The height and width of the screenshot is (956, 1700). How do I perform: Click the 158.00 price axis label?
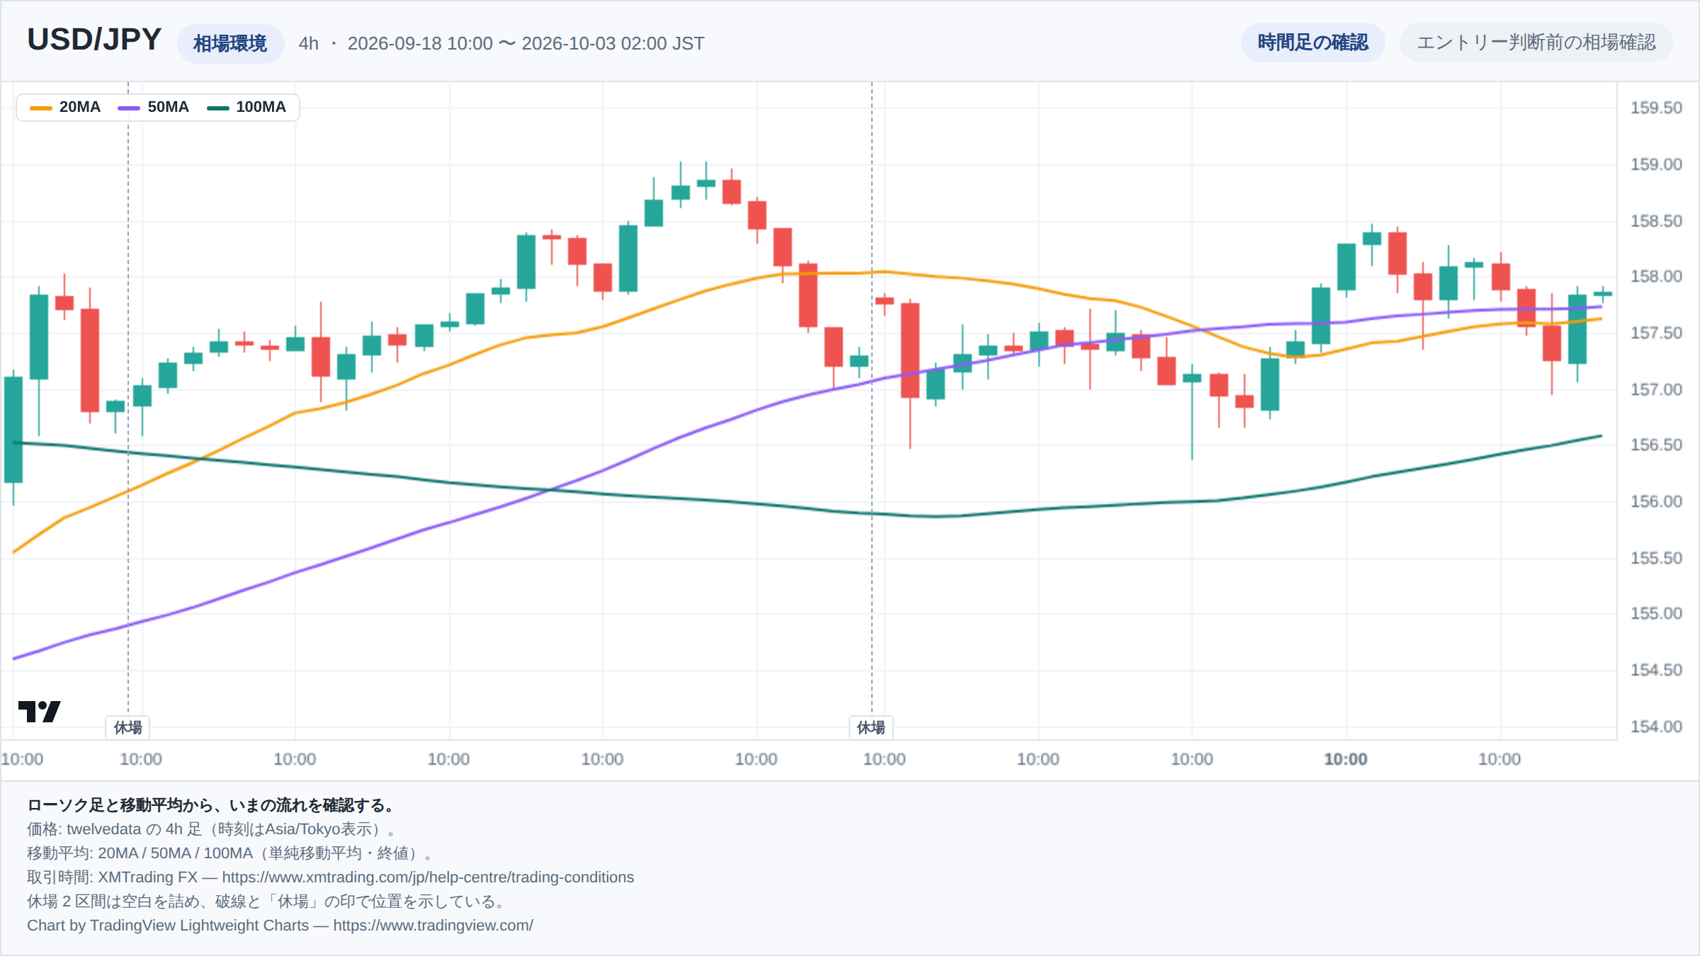coord(1656,276)
